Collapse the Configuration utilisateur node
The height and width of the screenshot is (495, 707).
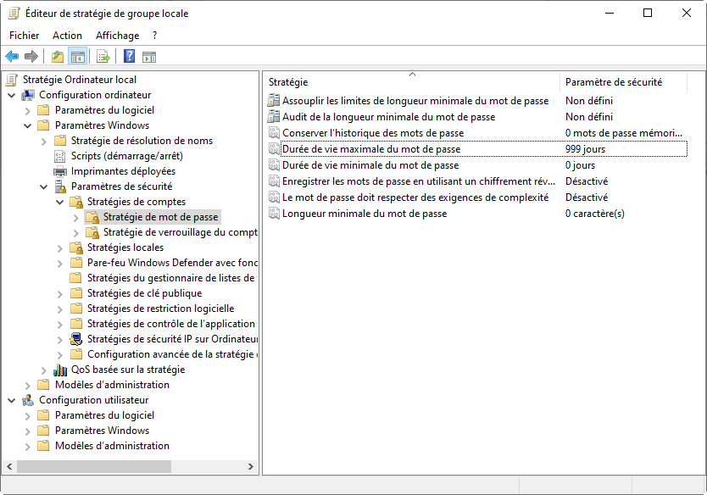pos(12,400)
